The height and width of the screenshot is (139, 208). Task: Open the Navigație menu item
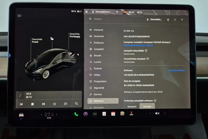97,108
